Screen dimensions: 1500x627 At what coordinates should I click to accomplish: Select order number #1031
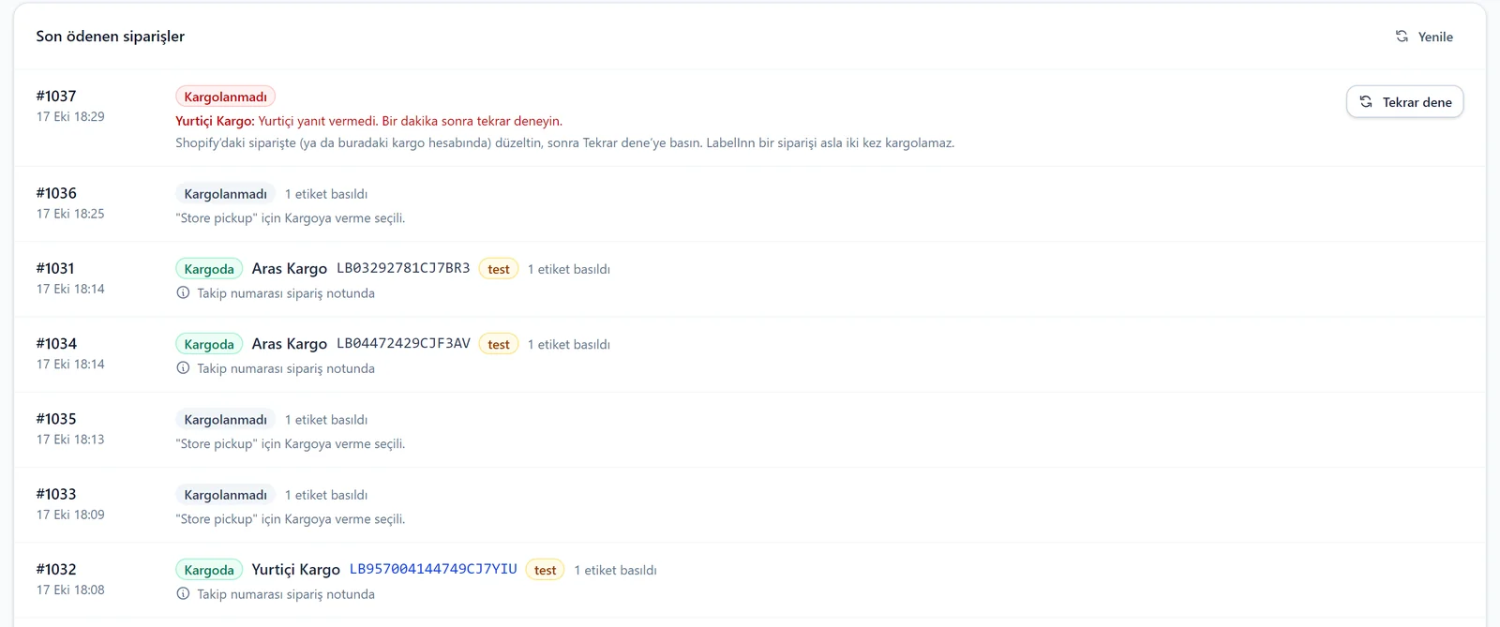click(55, 268)
